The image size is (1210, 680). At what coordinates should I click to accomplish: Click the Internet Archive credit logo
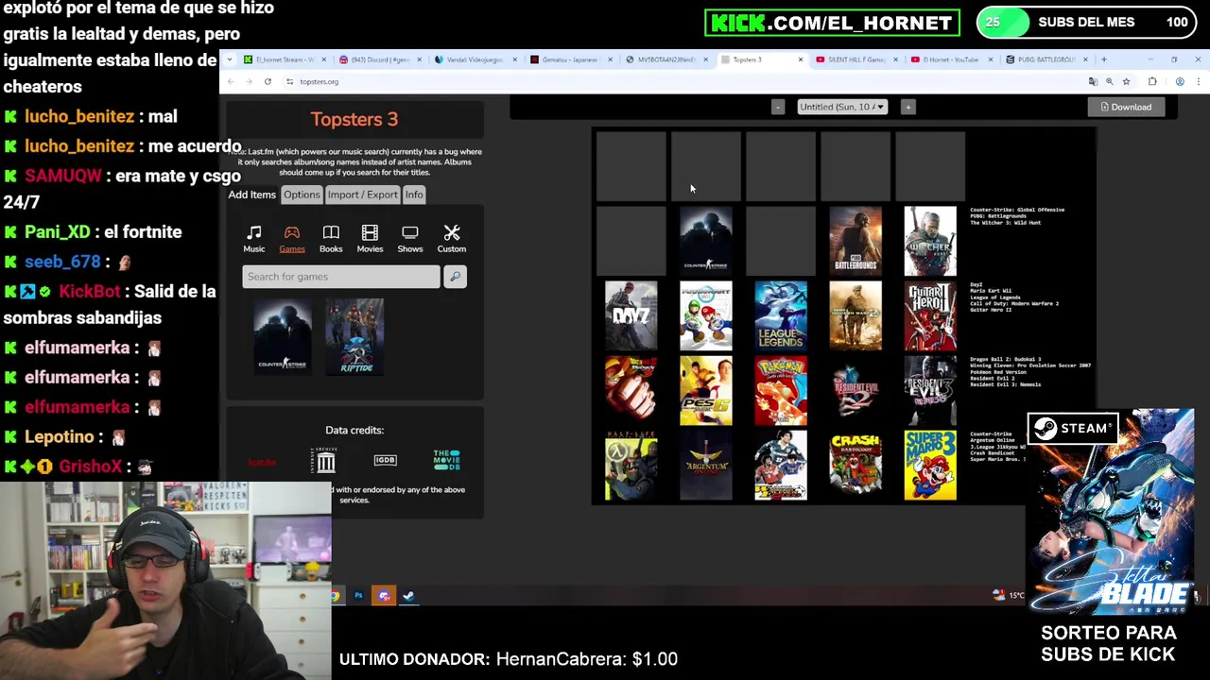325,460
